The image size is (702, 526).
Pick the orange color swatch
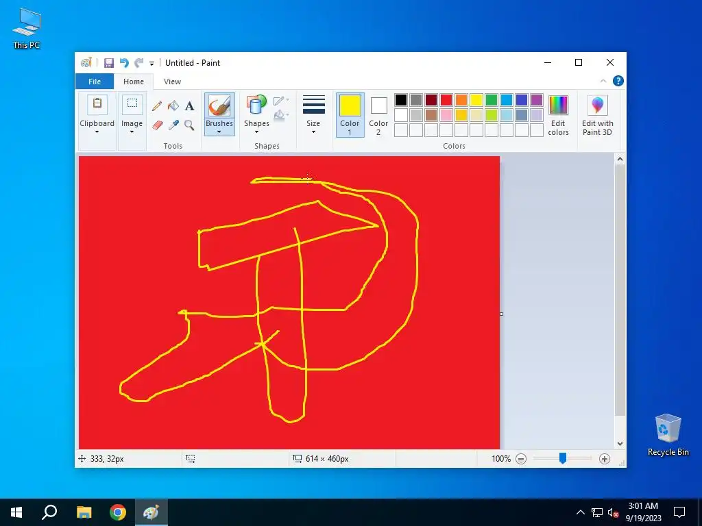pos(461,100)
